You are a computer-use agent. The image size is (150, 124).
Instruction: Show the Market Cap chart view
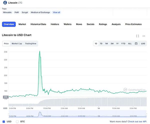[17, 44]
